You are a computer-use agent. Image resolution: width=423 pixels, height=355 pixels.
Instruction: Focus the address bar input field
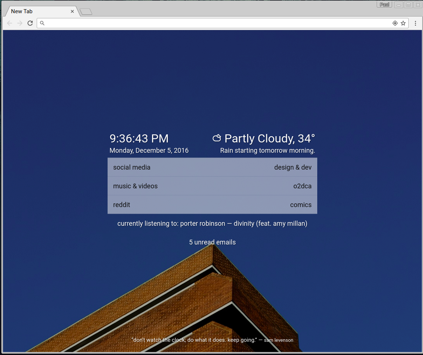coord(217,23)
